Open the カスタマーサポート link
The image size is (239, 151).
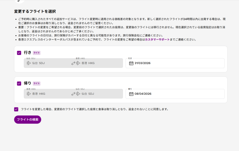click(x=157, y=40)
